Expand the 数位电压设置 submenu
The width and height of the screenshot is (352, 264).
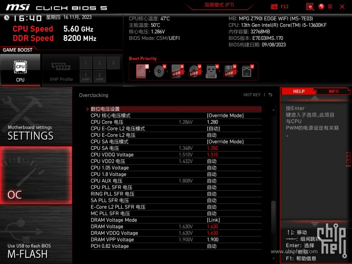pyautogui.click(x=176, y=109)
